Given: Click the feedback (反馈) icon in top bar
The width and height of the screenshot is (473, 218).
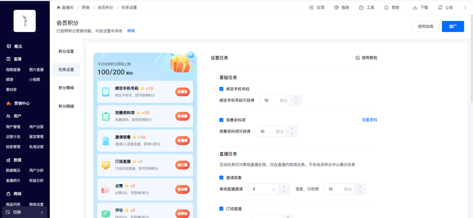Looking at the screenshot, I should pos(311,7).
